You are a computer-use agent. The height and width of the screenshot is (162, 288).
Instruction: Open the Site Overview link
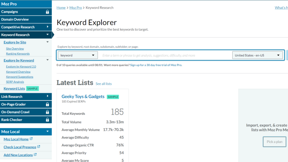tap(15, 49)
